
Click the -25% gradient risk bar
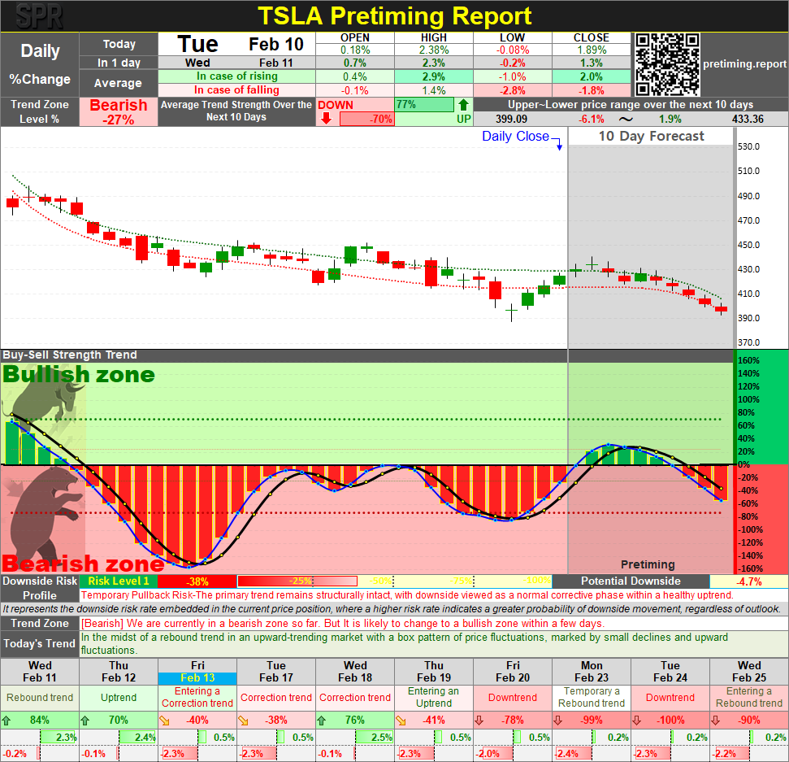click(x=297, y=581)
